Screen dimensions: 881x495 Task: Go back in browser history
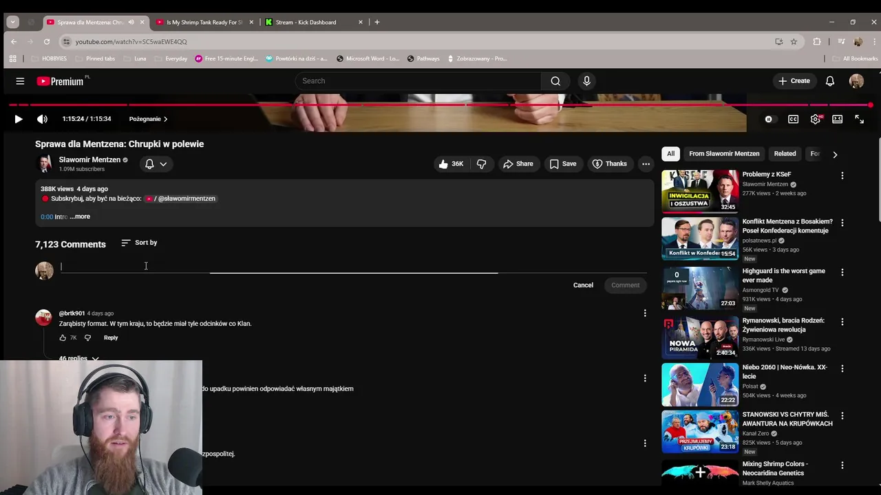tap(14, 41)
